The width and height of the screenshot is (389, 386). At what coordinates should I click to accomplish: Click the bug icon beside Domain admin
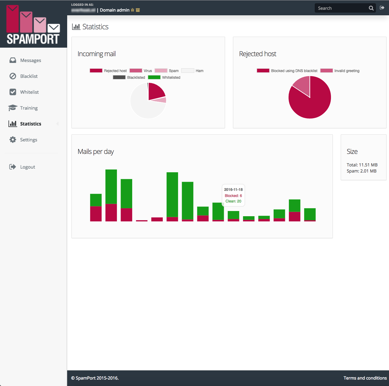[133, 10]
